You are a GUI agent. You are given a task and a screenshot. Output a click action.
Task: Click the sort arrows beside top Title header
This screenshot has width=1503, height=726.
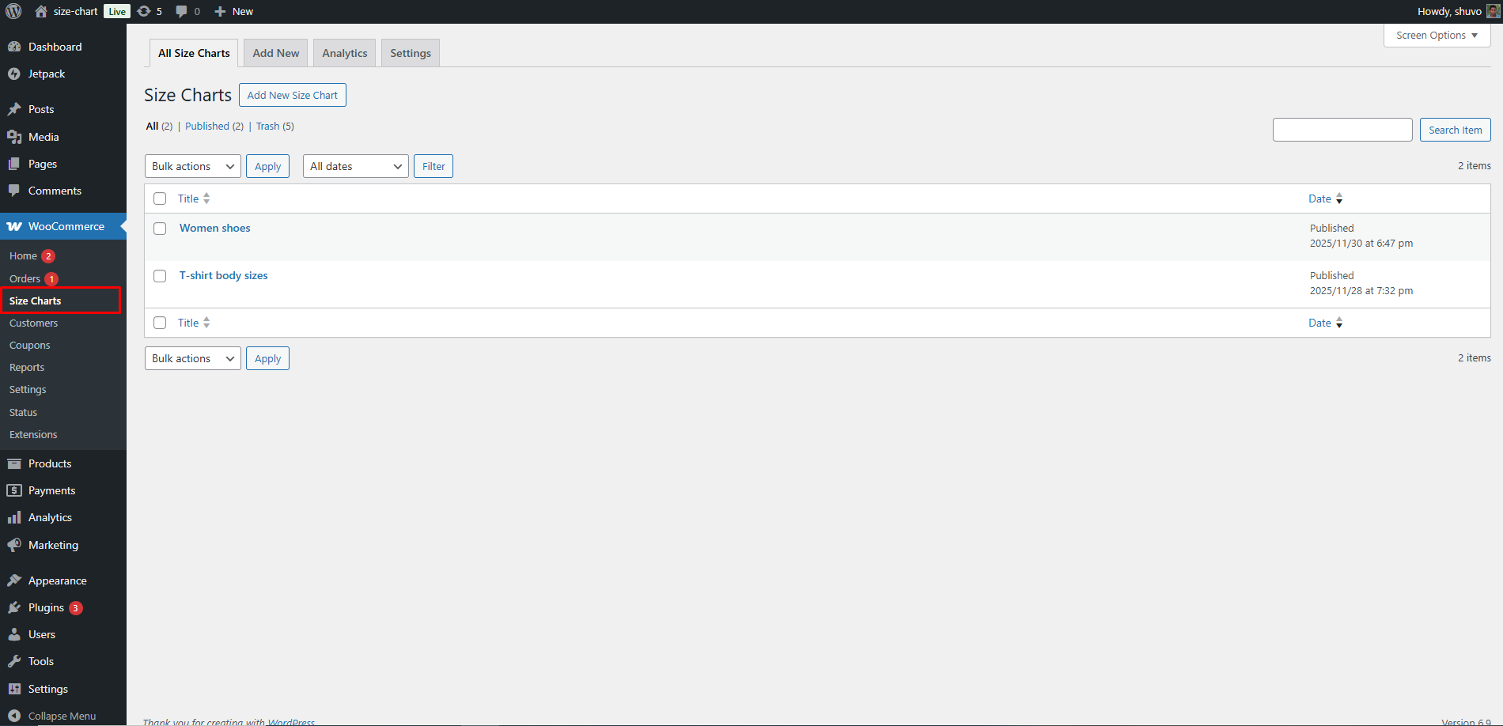(x=206, y=199)
